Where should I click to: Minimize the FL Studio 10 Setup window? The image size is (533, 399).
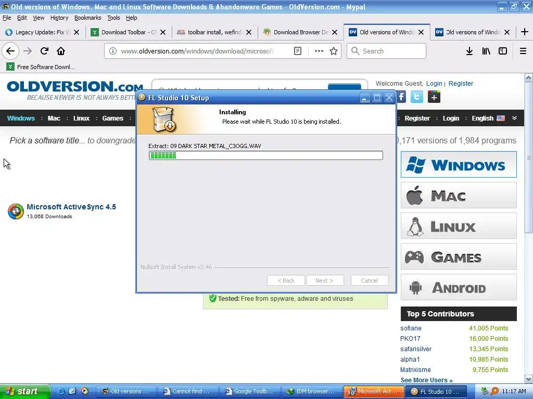(365, 98)
